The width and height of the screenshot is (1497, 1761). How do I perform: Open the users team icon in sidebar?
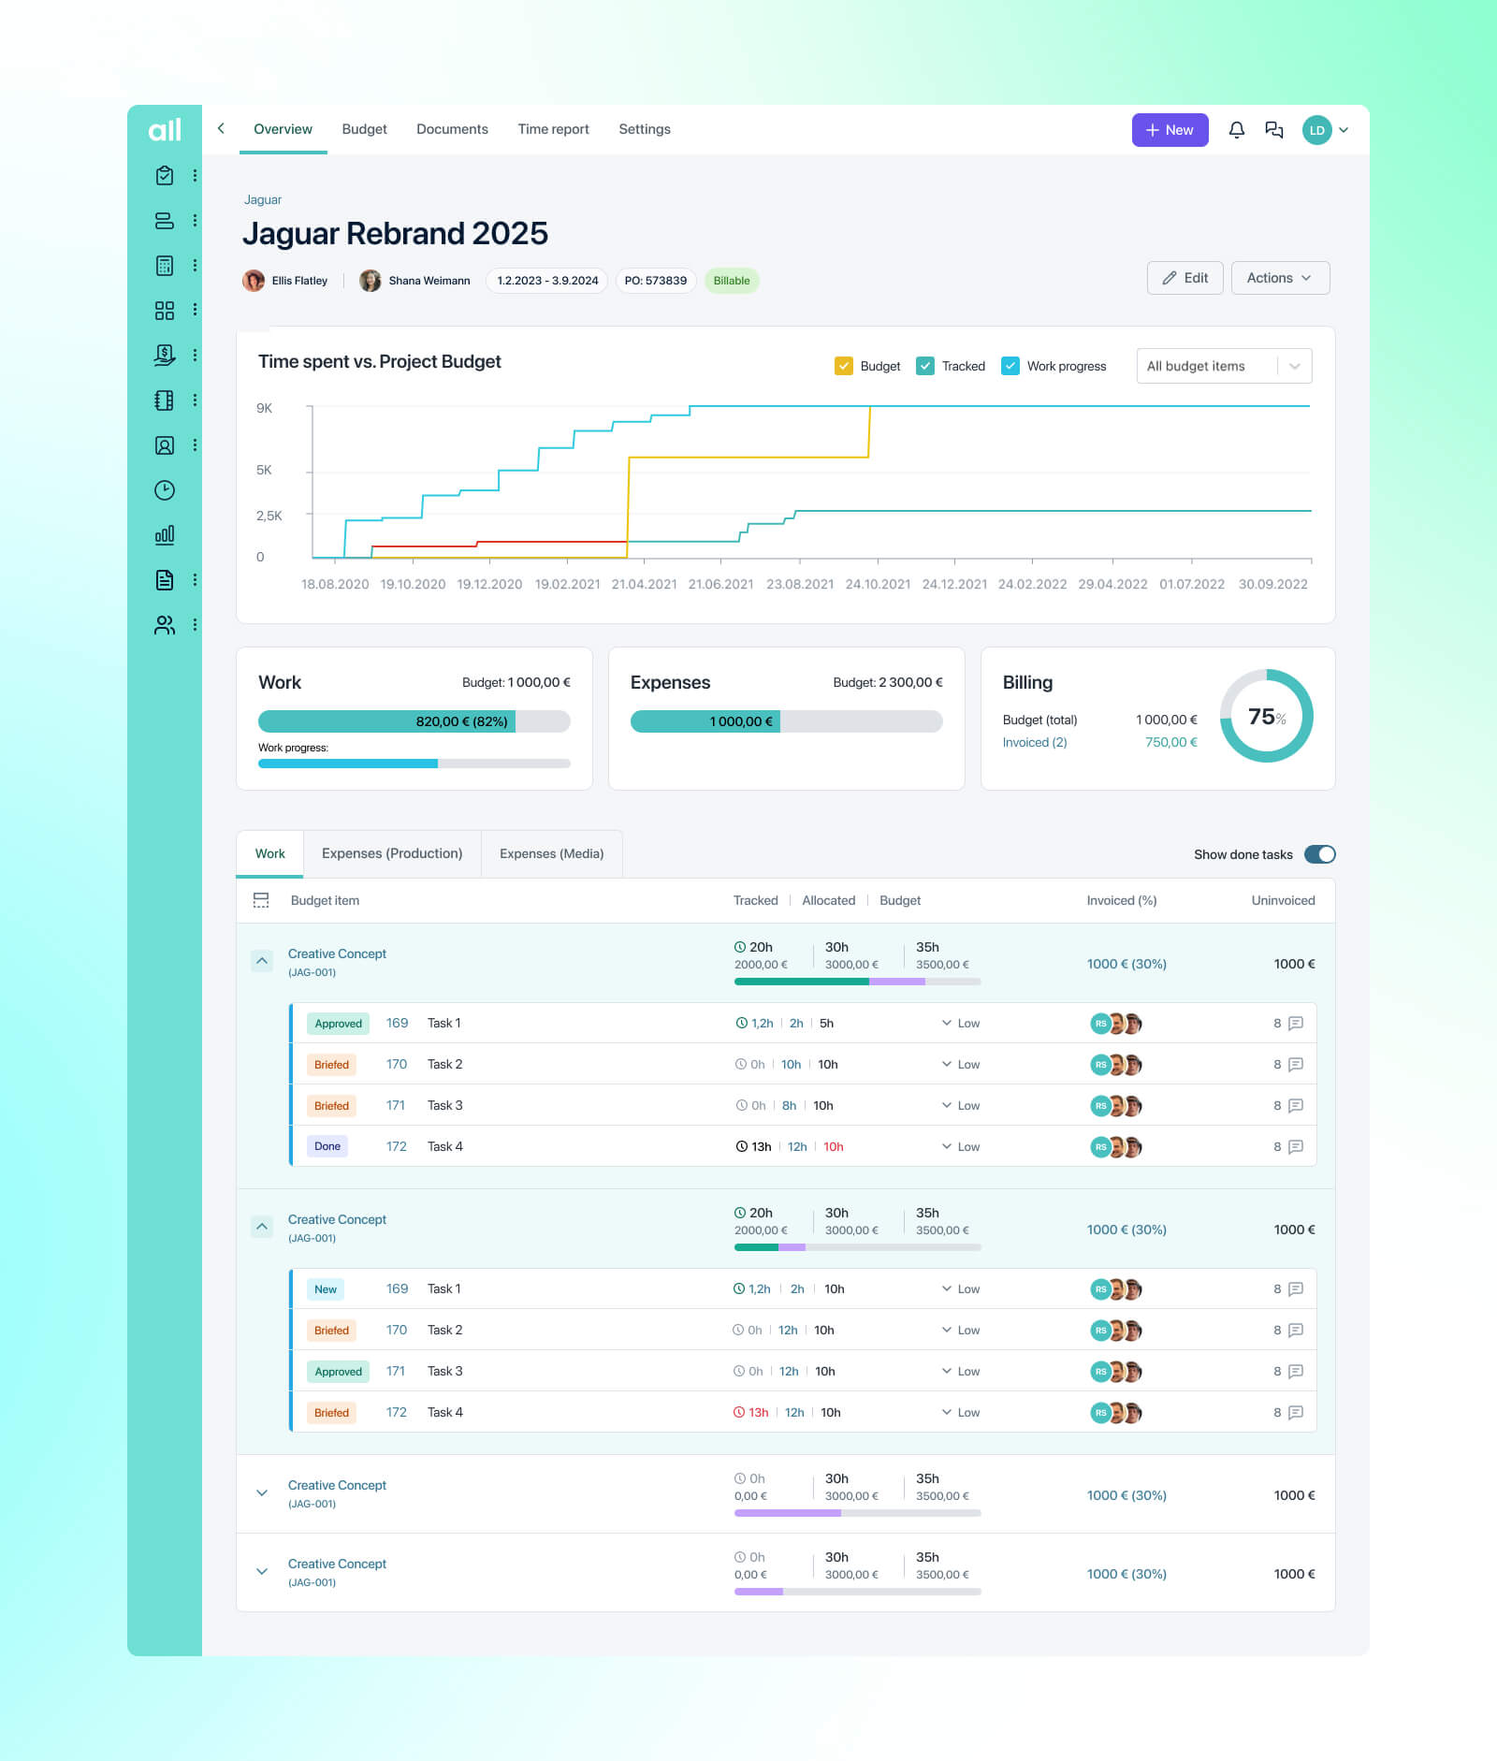click(x=165, y=624)
